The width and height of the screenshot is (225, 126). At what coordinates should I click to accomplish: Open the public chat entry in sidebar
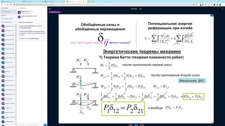click(x=8, y=12)
